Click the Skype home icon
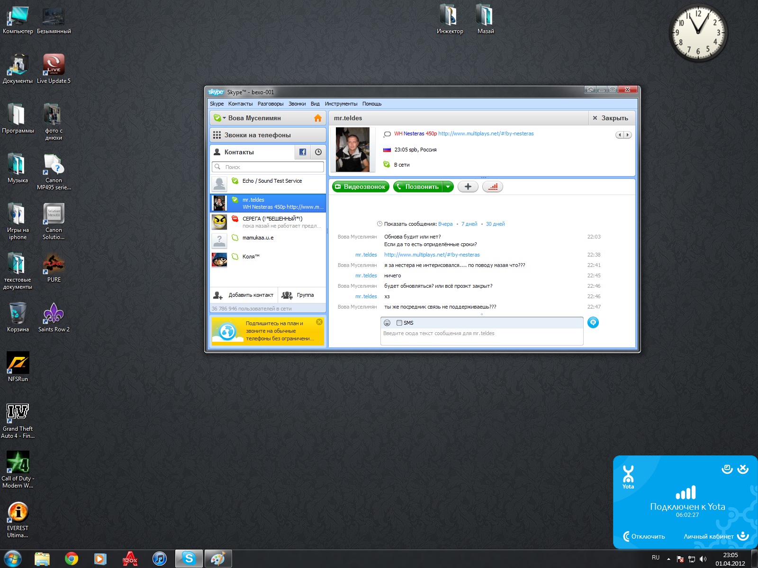Viewport: 758px width, 568px height. [317, 118]
